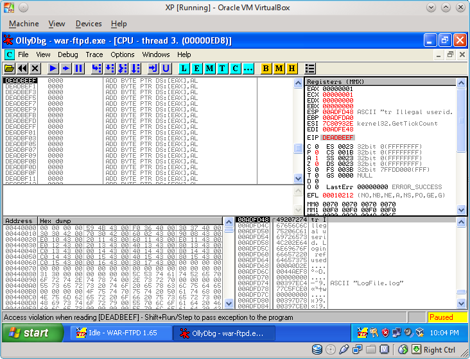Click the Execute till return icon

tap(153, 69)
